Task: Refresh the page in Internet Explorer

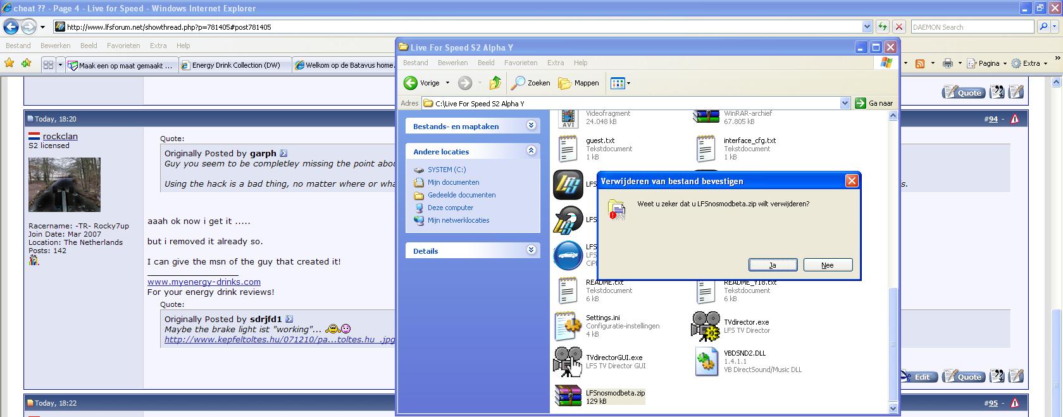Action: click(883, 27)
